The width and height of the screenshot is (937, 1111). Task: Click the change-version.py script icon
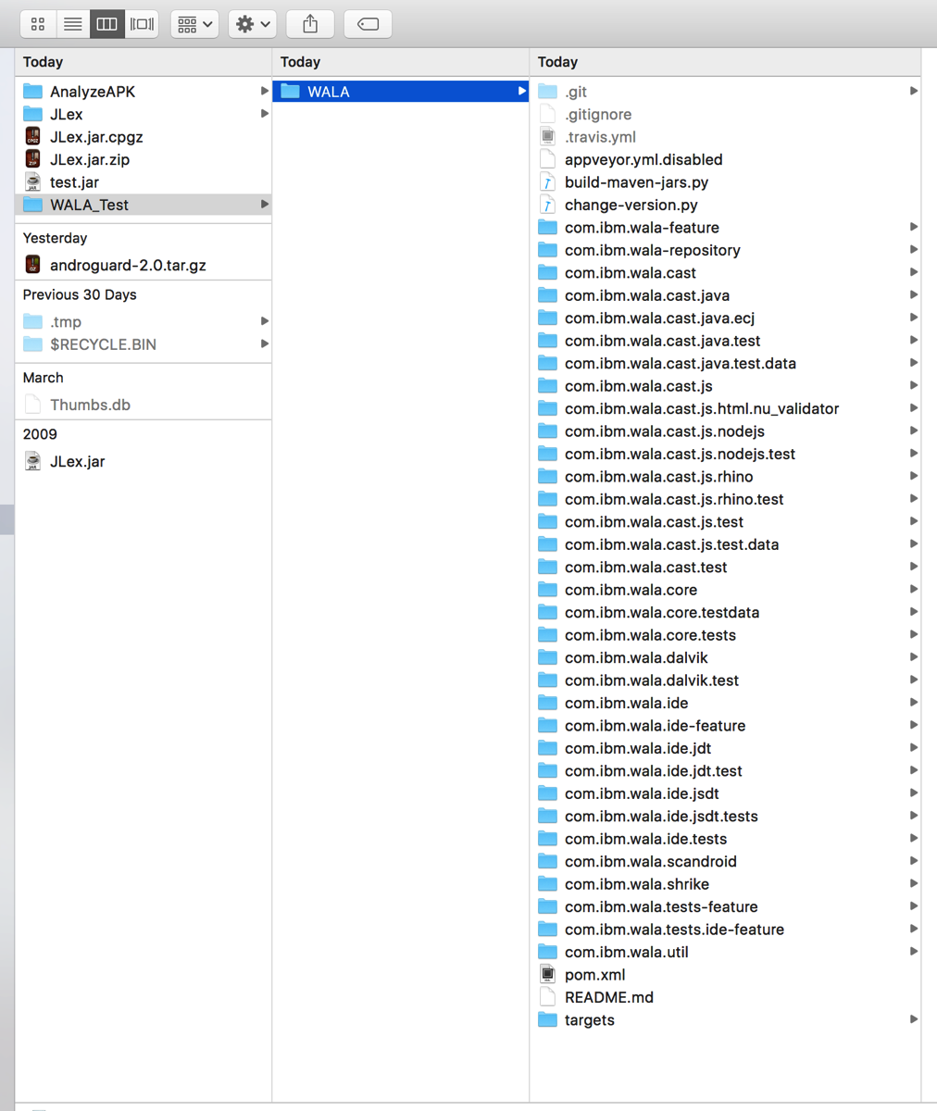pyautogui.click(x=548, y=205)
